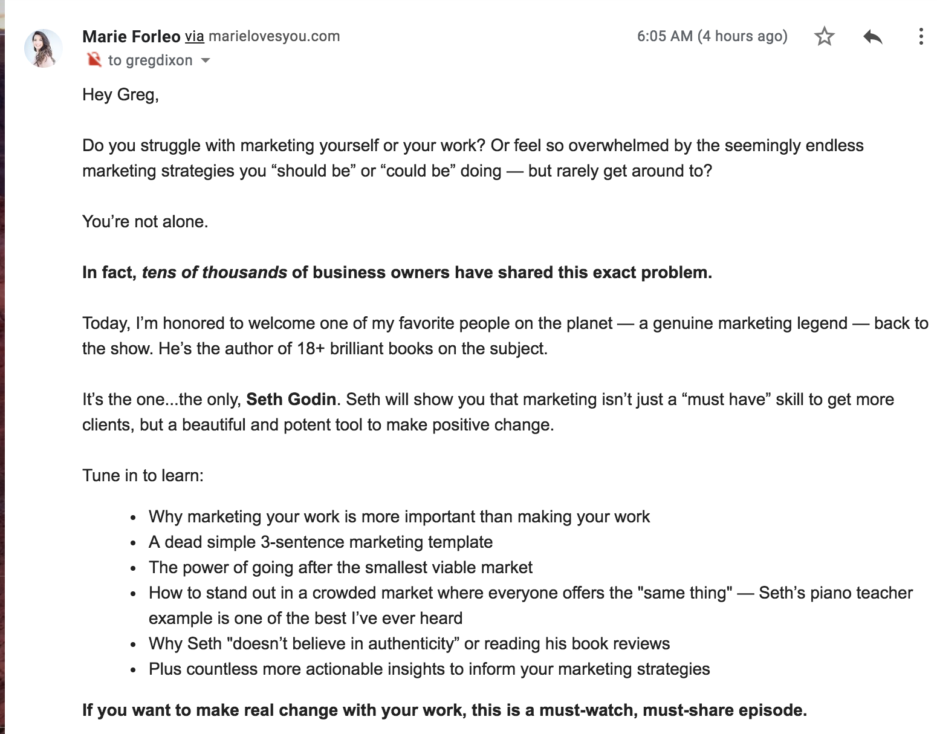
Task: Click the "3-sentence marketing template" bullet
Action: pyautogui.click(x=320, y=542)
